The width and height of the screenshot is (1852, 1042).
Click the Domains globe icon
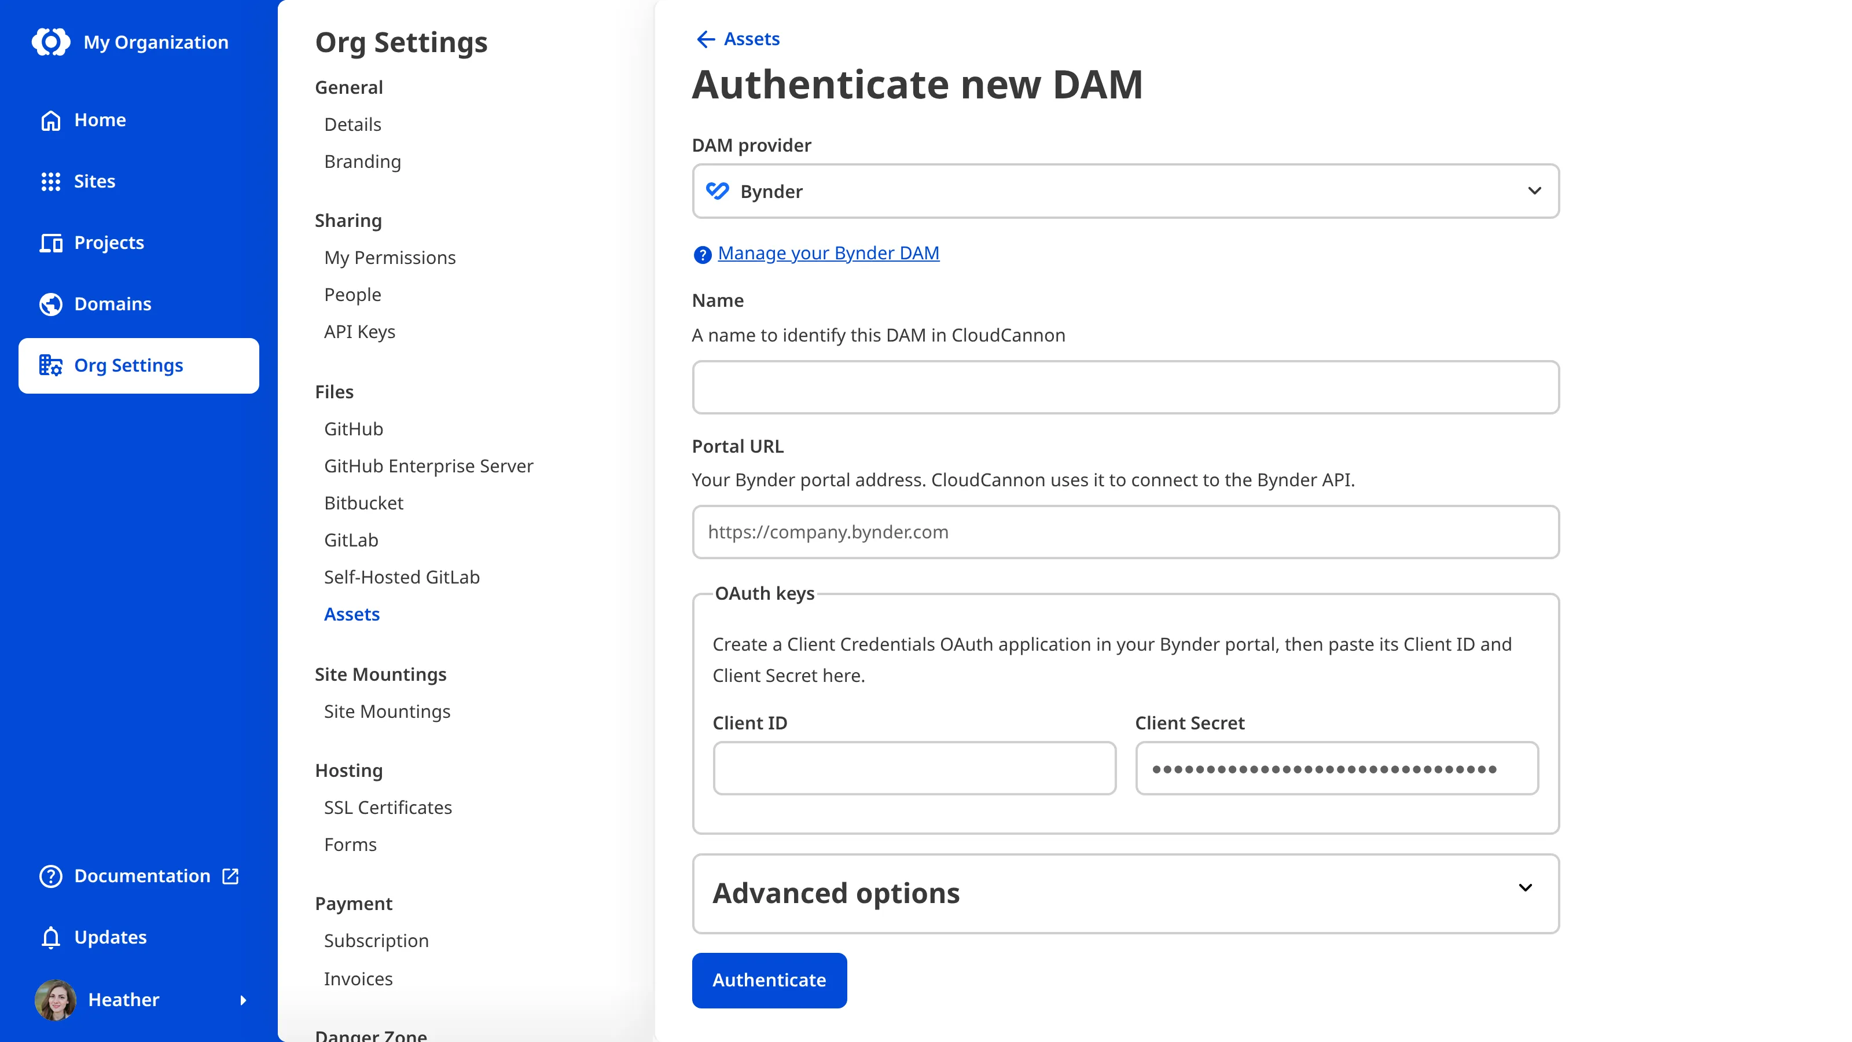pos(50,304)
